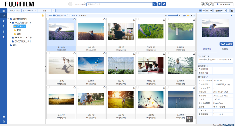Open the trash icon in left sidebar
The width and height of the screenshot is (235, 126).
point(3,32)
